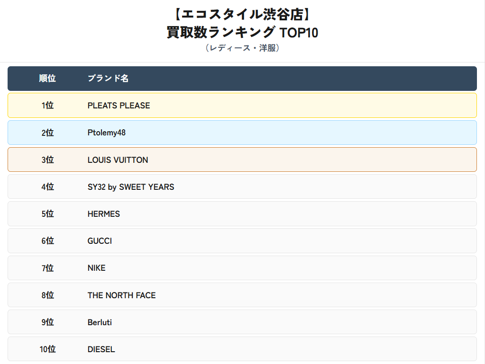Click the レディース・洋服 subtitle
Viewport: 485px width, 364px height.
coord(242,48)
